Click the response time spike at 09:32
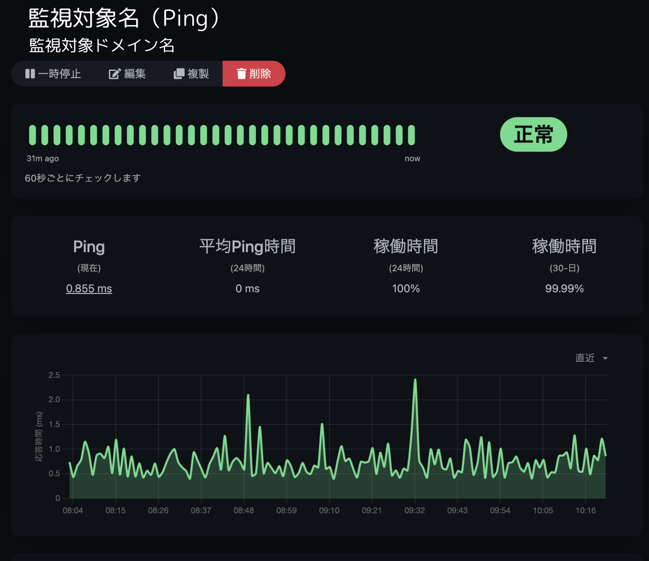Screen dimensions: 649x561 415,379
